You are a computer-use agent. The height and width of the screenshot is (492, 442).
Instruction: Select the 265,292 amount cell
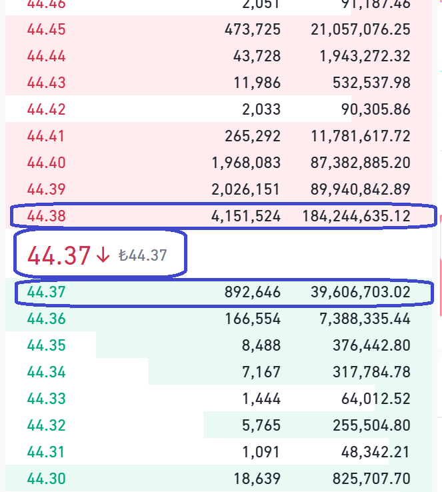tap(253, 136)
